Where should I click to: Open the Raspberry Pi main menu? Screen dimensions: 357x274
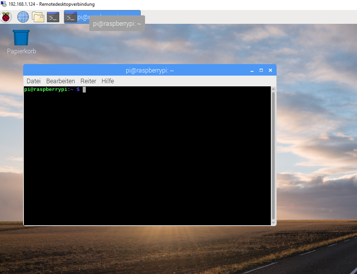point(6,17)
